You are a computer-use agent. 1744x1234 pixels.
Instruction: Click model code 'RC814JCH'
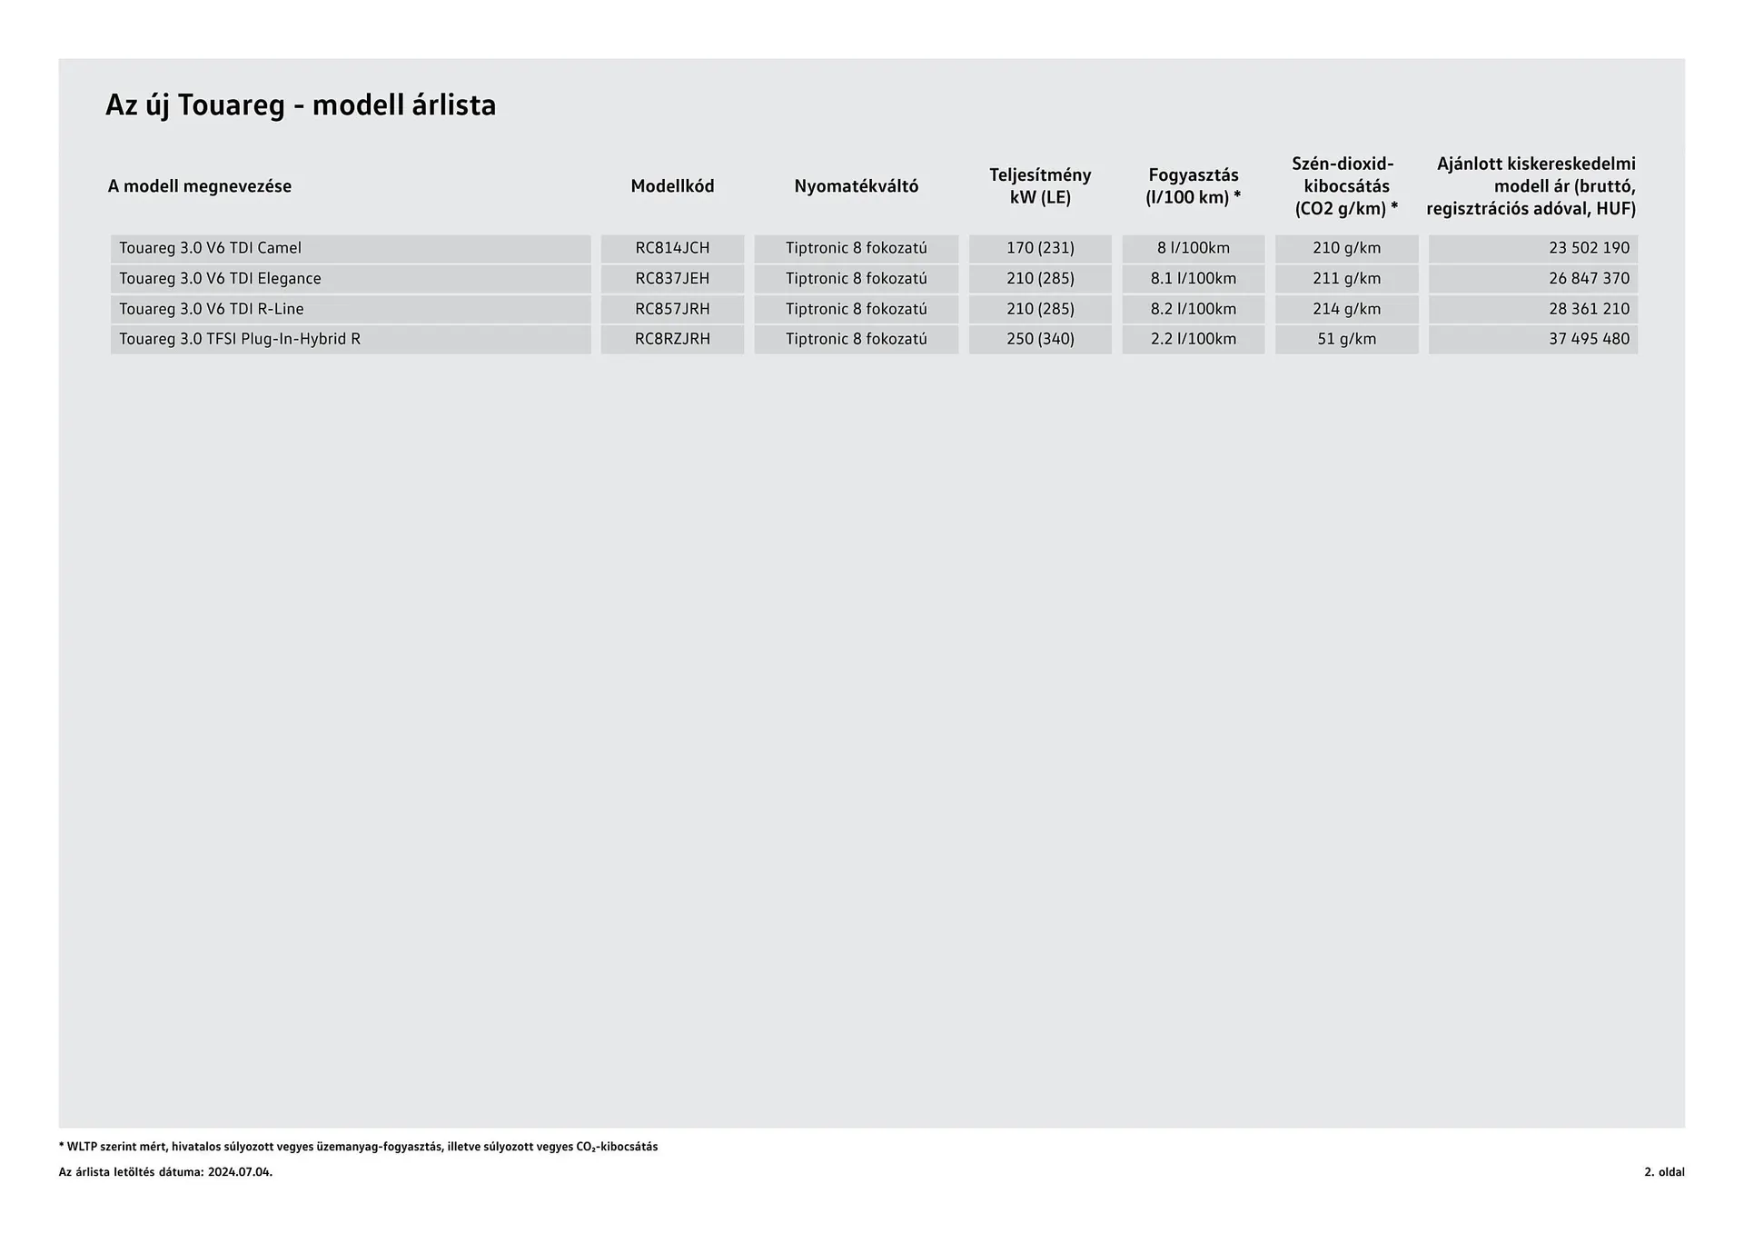[x=672, y=248]
